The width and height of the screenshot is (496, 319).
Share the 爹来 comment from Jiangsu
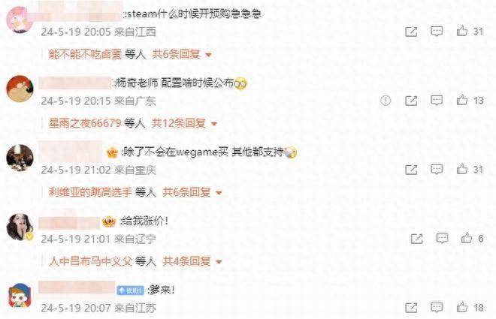click(411, 307)
